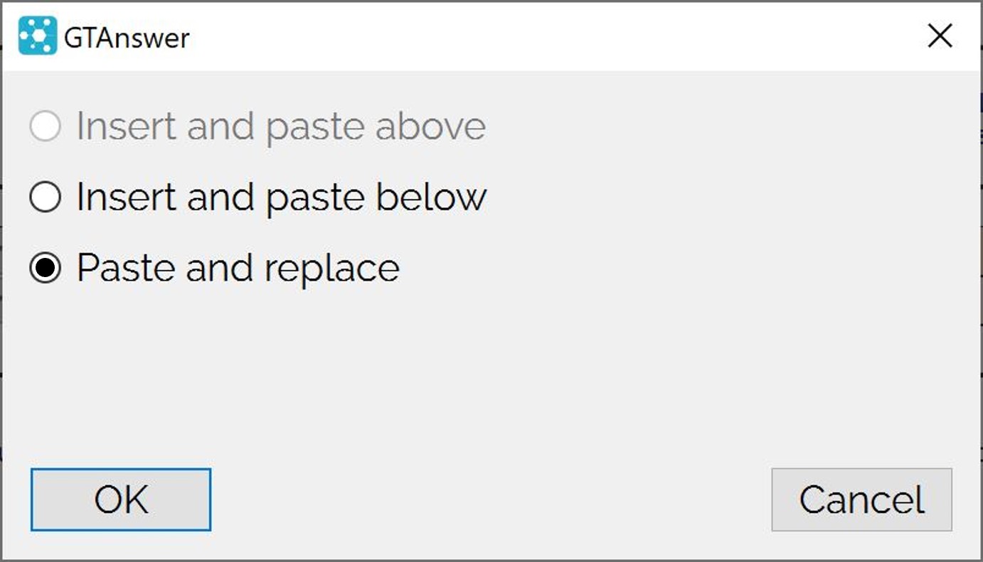
Task: Dismiss the dialog using the Cancel button
Action: tap(861, 499)
